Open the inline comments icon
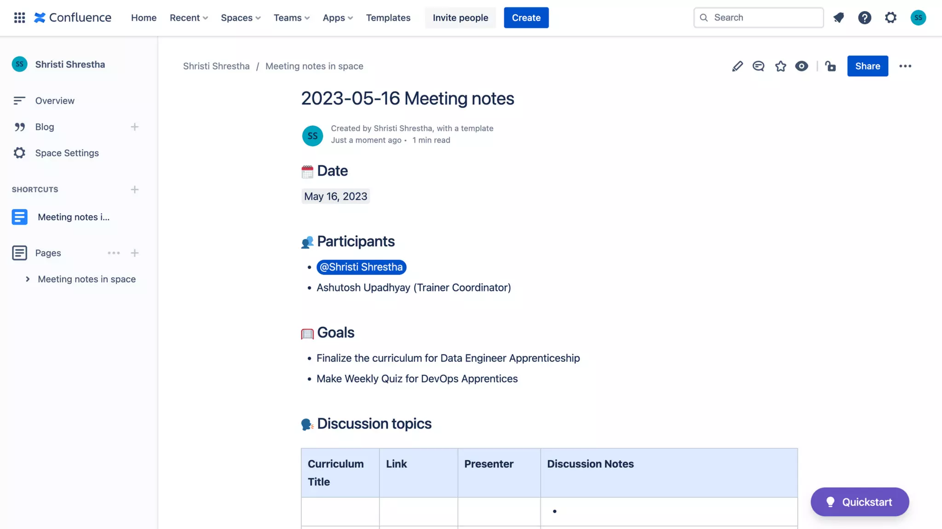 (x=758, y=66)
